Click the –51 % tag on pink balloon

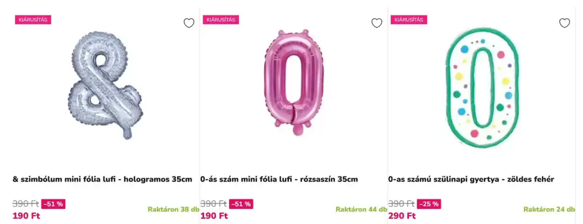[x=241, y=204]
